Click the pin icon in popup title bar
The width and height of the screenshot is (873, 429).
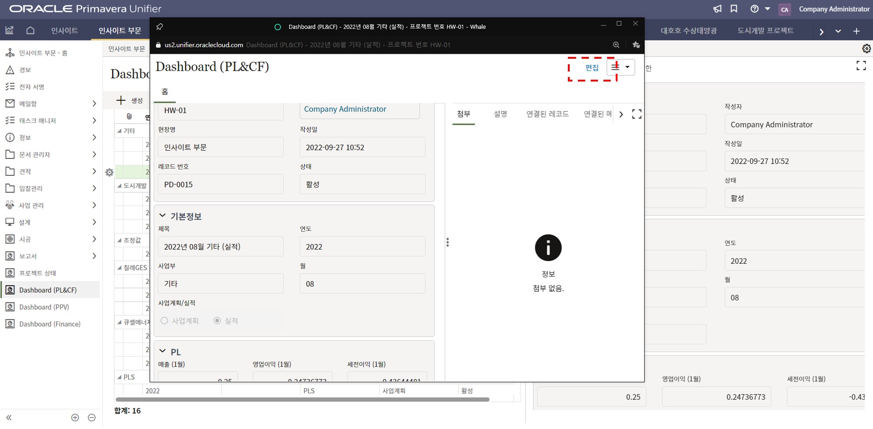[x=159, y=27]
